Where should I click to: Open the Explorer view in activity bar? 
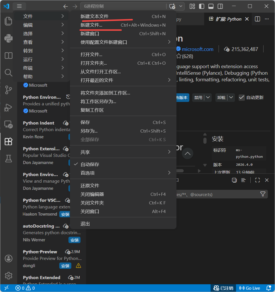pos(8,21)
